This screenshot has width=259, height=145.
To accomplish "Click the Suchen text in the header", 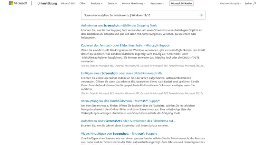I will 248,3.
